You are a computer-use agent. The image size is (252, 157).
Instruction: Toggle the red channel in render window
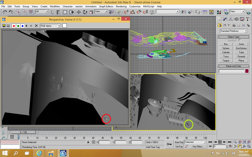pyautogui.click(x=14, y=26)
